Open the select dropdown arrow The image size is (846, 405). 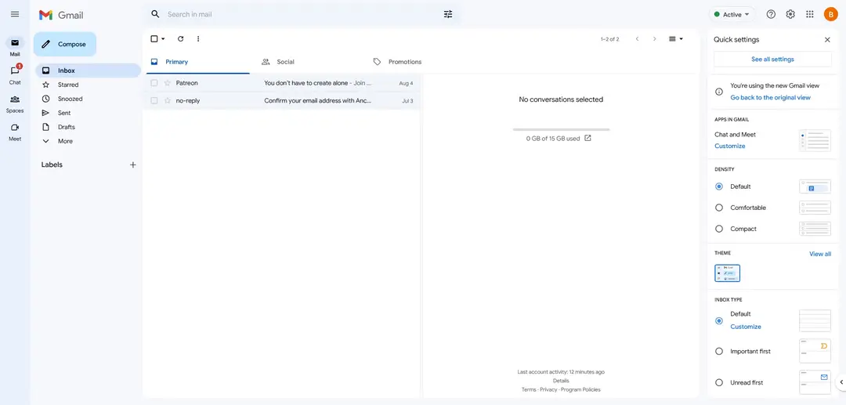pyautogui.click(x=163, y=39)
